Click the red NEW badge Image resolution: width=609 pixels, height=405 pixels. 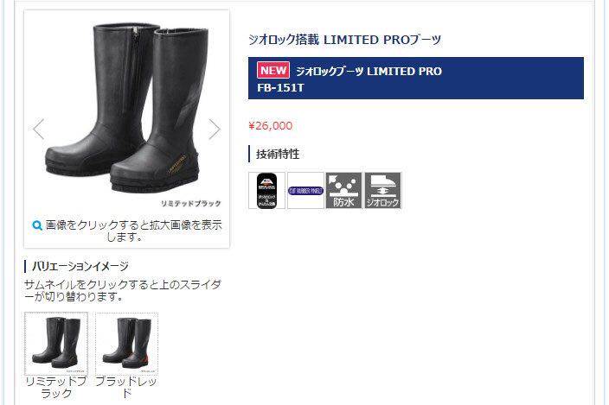pyautogui.click(x=273, y=71)
